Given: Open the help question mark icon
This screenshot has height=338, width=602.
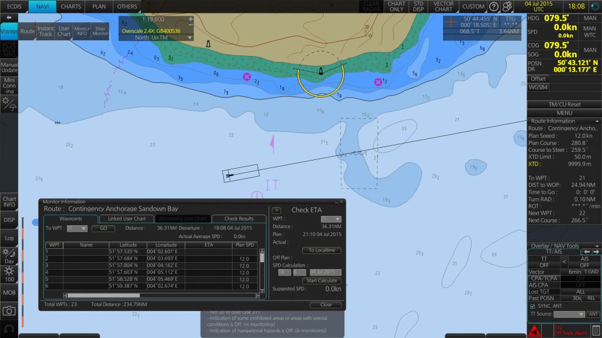Looking at the screenshot, I should [x=494, y=6].
